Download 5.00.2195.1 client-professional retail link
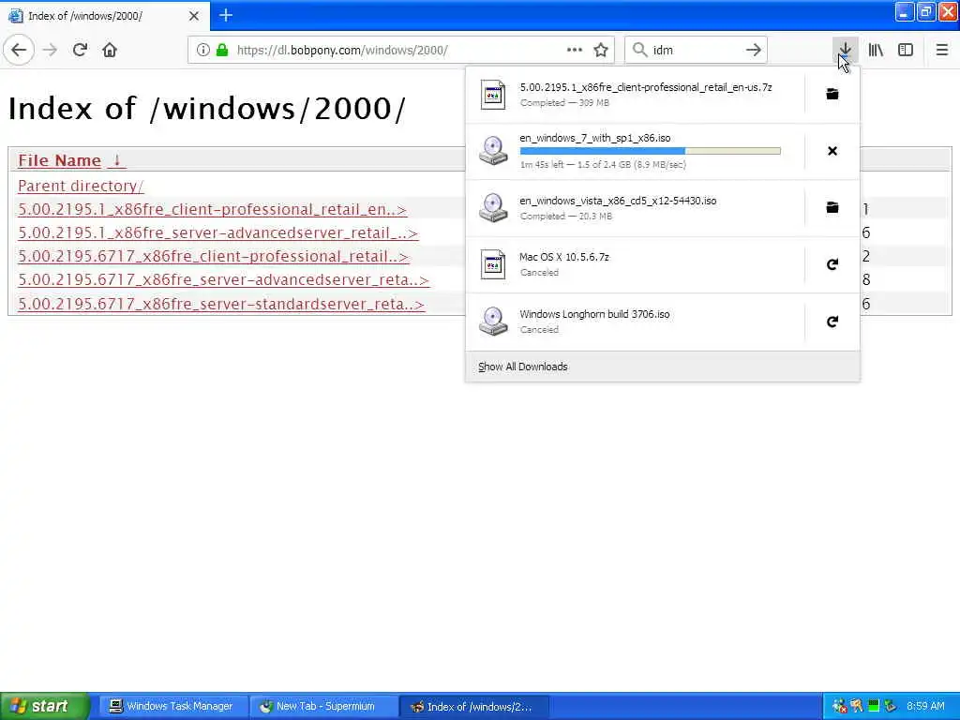Image resolution: width=960 pixels, height=720 pixels. [x=213, y=209]
